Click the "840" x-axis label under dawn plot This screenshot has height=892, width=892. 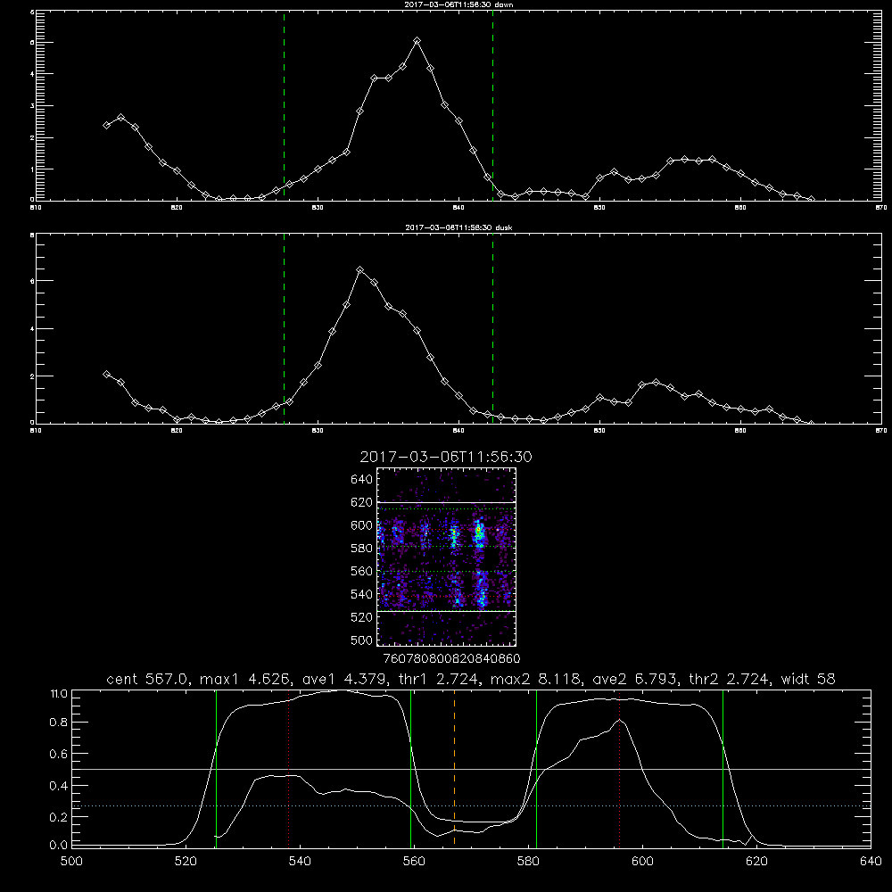tap(458, 208)
